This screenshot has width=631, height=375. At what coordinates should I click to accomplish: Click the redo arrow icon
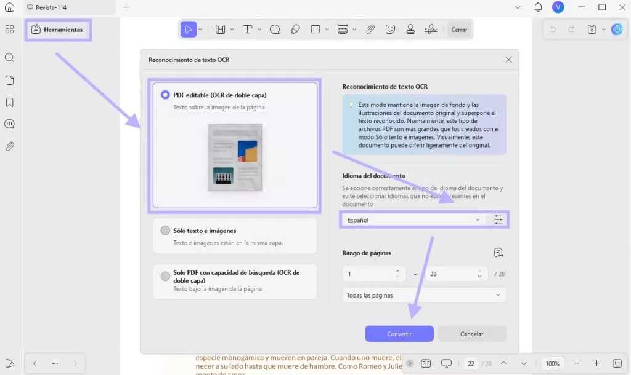[571, 30]
